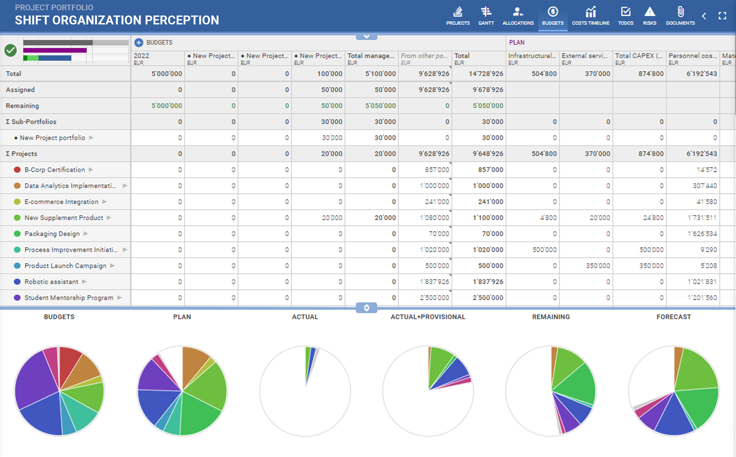Click the back chevron in header

tap(704, 16)
